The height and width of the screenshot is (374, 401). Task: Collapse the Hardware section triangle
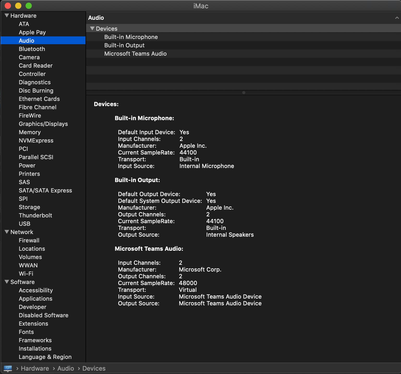pyautogui.click(x=7, y=16)
